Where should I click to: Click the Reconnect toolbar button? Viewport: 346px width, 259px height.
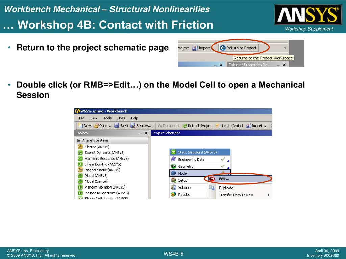click(x=168, y=126)
